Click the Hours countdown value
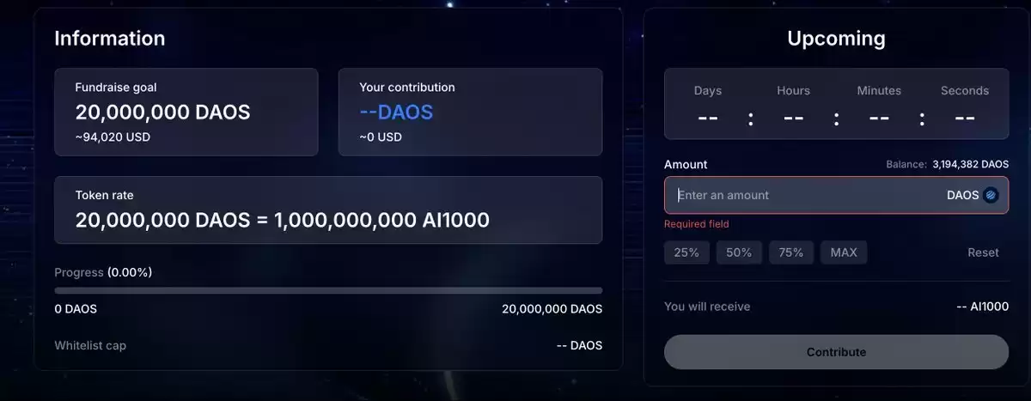 coord(793,118)
